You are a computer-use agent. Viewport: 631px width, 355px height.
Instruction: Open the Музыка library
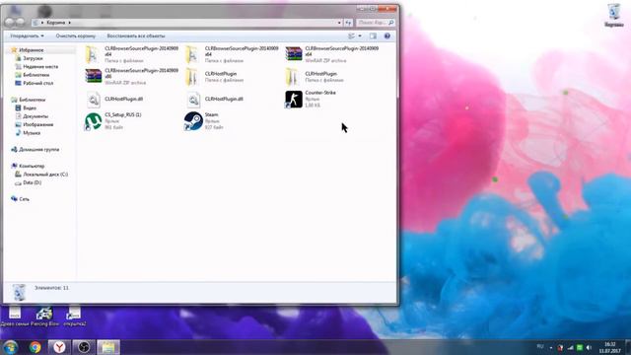click(x=32, y=133)
